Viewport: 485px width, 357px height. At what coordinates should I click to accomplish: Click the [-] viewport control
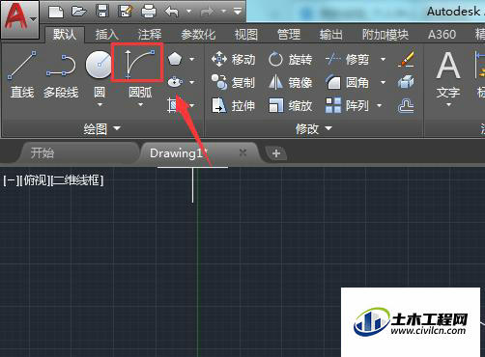(x=11, y=180)
